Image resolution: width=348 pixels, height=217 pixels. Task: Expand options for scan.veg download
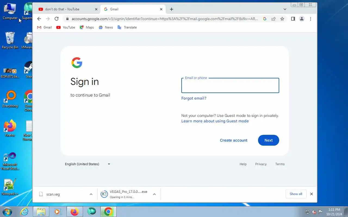(91, 194)
